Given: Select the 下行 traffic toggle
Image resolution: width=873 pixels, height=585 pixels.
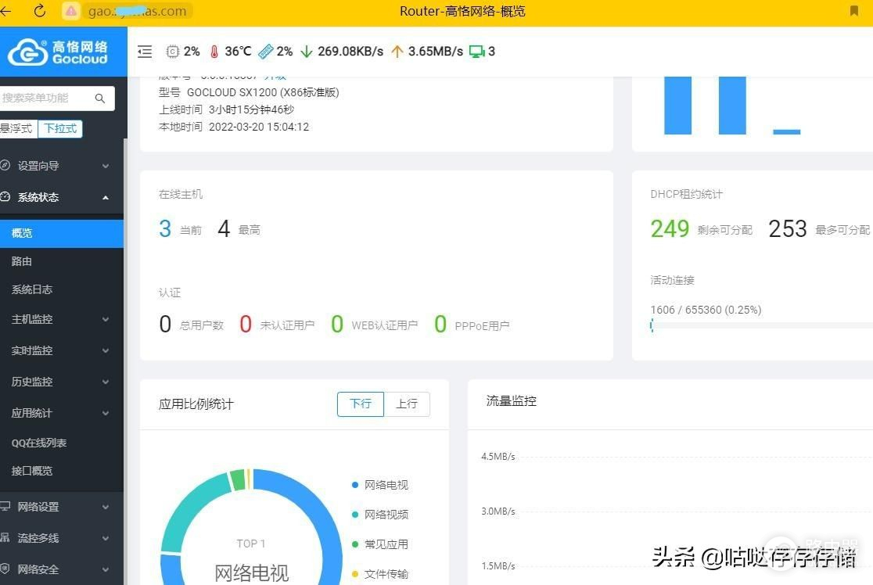Looking at the screenshot, I should coord(361,404).
